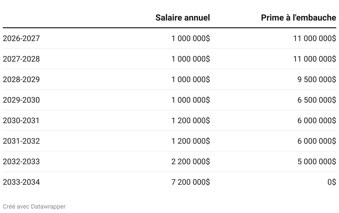Select the 6 500 000$ bonus cell
This screenshot has width=339, height=213.
316,100
